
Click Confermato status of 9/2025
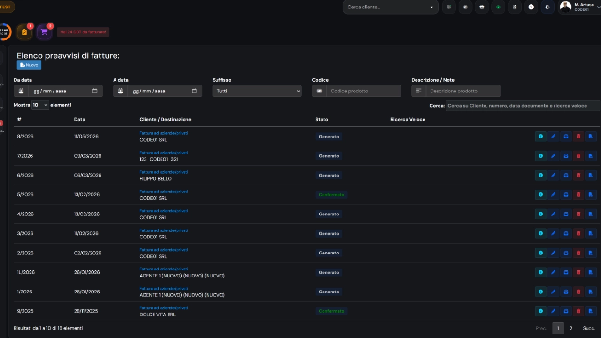(x=331, y=311)
